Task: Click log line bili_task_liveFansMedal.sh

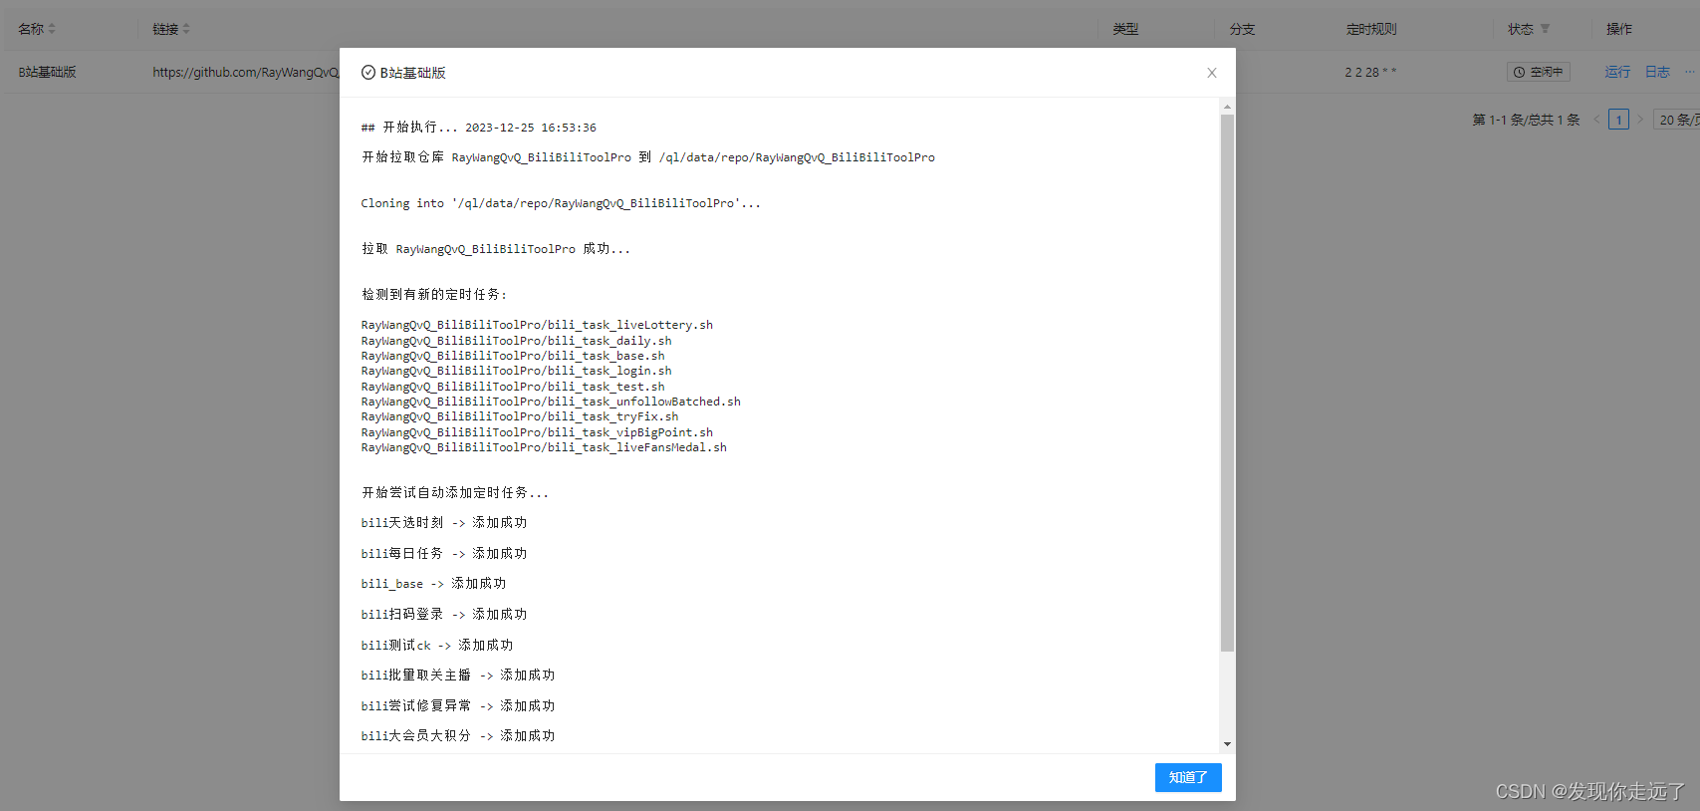Action: coord(544,447)
